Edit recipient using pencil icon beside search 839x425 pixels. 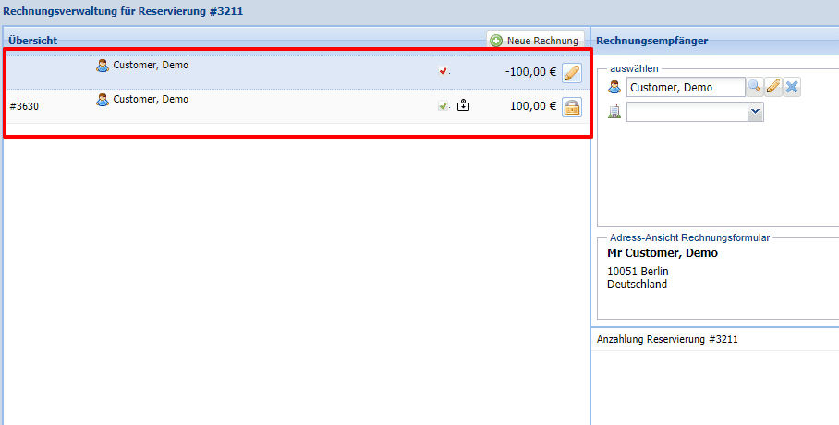point(773,87)
